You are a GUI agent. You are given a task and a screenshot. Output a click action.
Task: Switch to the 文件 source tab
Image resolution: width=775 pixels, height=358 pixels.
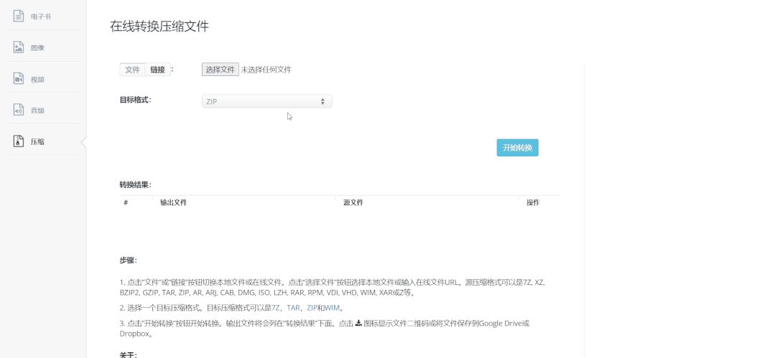click(x=132, y=70)
